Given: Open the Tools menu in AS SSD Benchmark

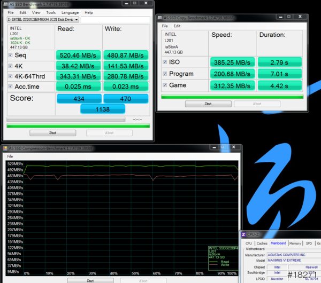Looking at the screenshot, I should point(51,12).
